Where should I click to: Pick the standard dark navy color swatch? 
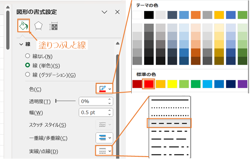[x=231, y=84]
